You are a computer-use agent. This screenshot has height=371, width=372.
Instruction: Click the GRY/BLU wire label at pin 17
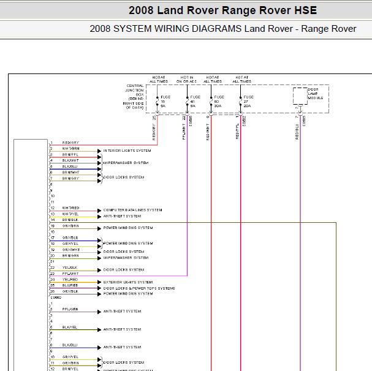(x=70, y=238)
